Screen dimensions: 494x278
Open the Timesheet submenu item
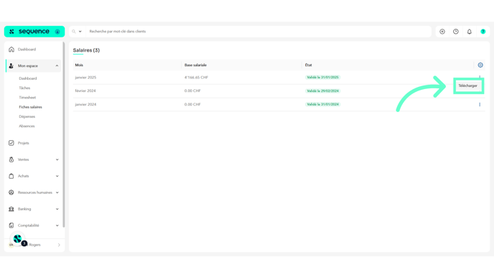[27, 98]
